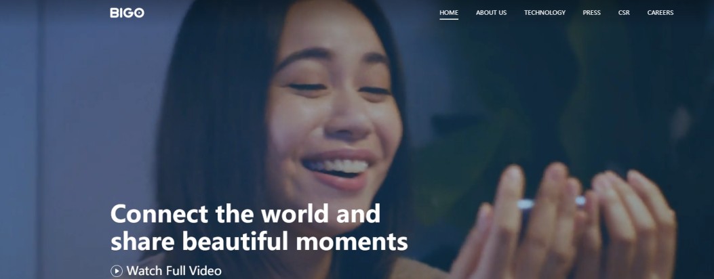Click the word 'moments' in the headline

(352, 242)
